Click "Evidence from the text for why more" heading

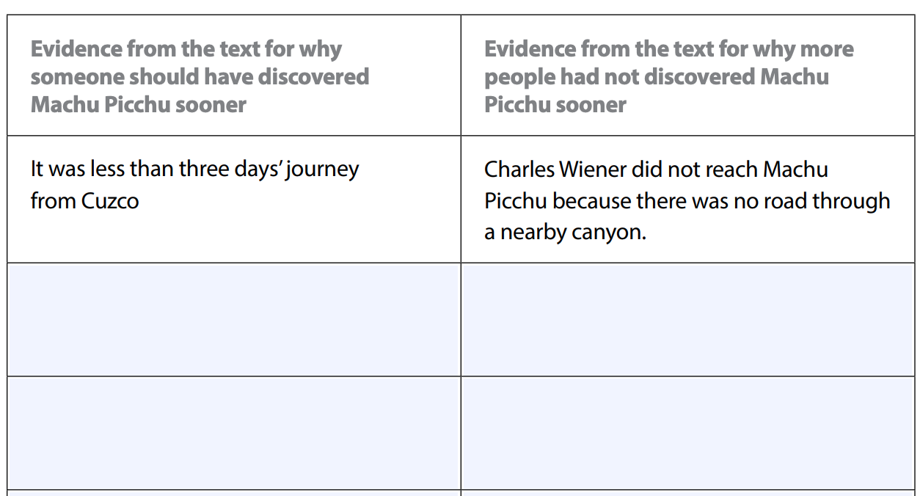pos(668,49)
